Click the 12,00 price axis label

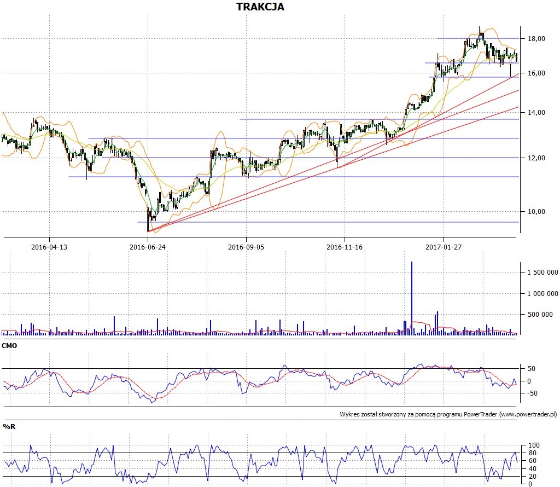[x=536, y=158]
